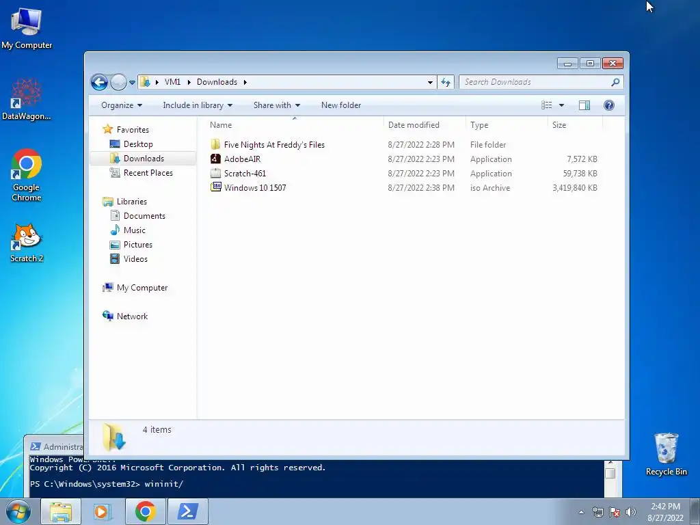The height and width of the screenshot is (525, 700).
Task: Open Chrome from the taskbar
Action: click(x=146, y=511)
